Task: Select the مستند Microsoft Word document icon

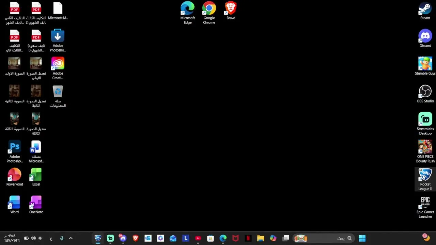Action: (x=36, y=152)
